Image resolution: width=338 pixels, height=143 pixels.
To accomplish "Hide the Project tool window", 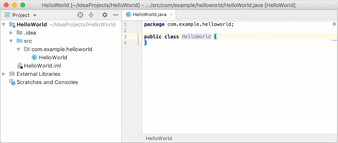I will coord(116,15).
